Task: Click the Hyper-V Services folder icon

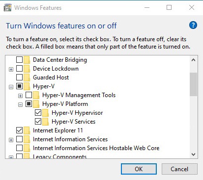Action: pos(46,122)
